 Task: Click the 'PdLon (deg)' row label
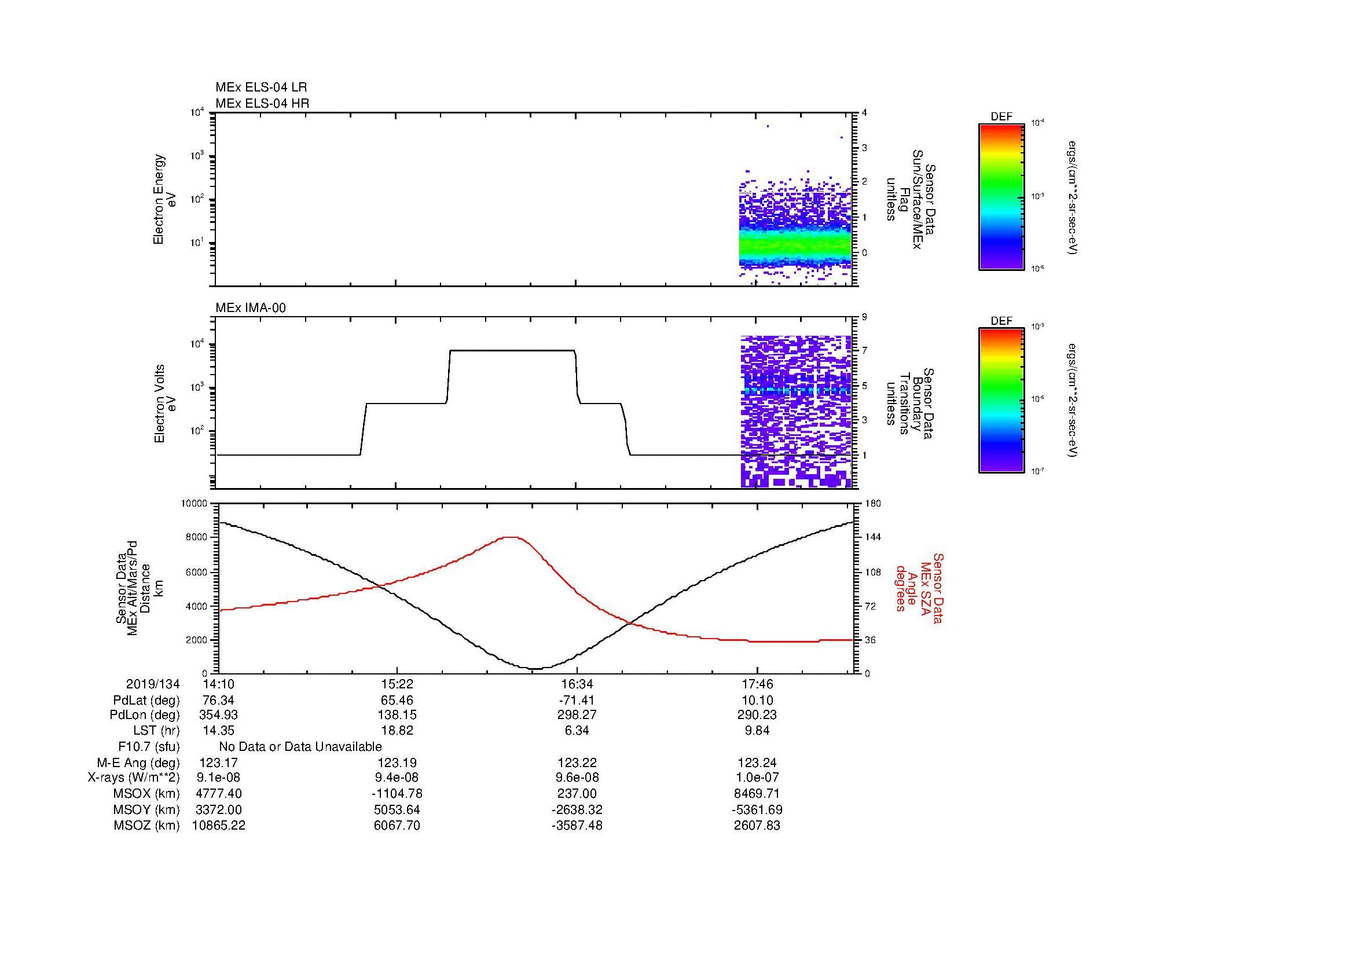[145, 714]
